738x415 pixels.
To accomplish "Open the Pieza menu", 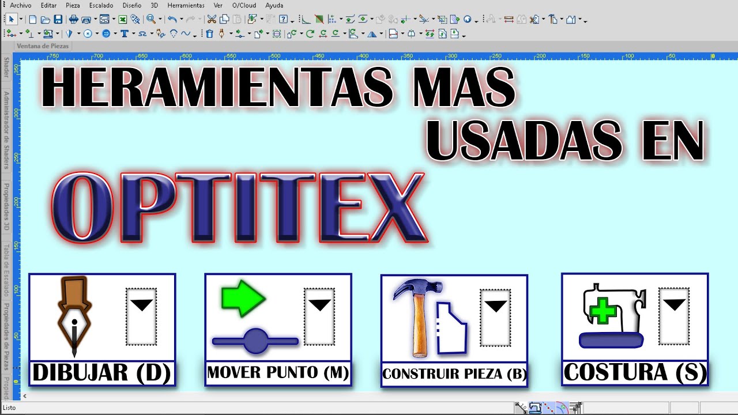I will click(73, 5).
